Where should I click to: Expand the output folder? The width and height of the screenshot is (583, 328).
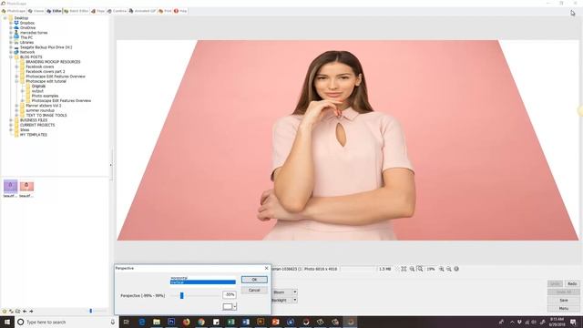coord(23,91)
